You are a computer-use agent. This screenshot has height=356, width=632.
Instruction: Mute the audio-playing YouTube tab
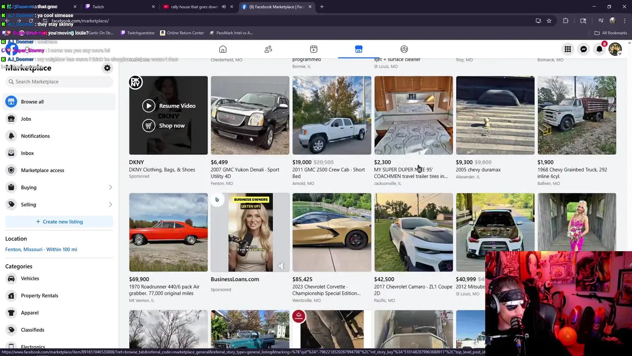(x=224, y=7)
